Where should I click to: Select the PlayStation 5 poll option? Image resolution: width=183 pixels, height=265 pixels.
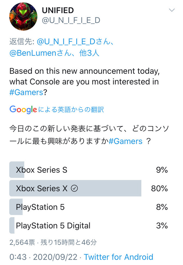(40, 207)
